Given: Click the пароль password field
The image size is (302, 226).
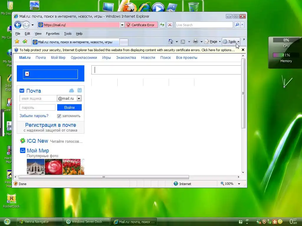Looking at the screenshot, I should [x=37, y=107].
